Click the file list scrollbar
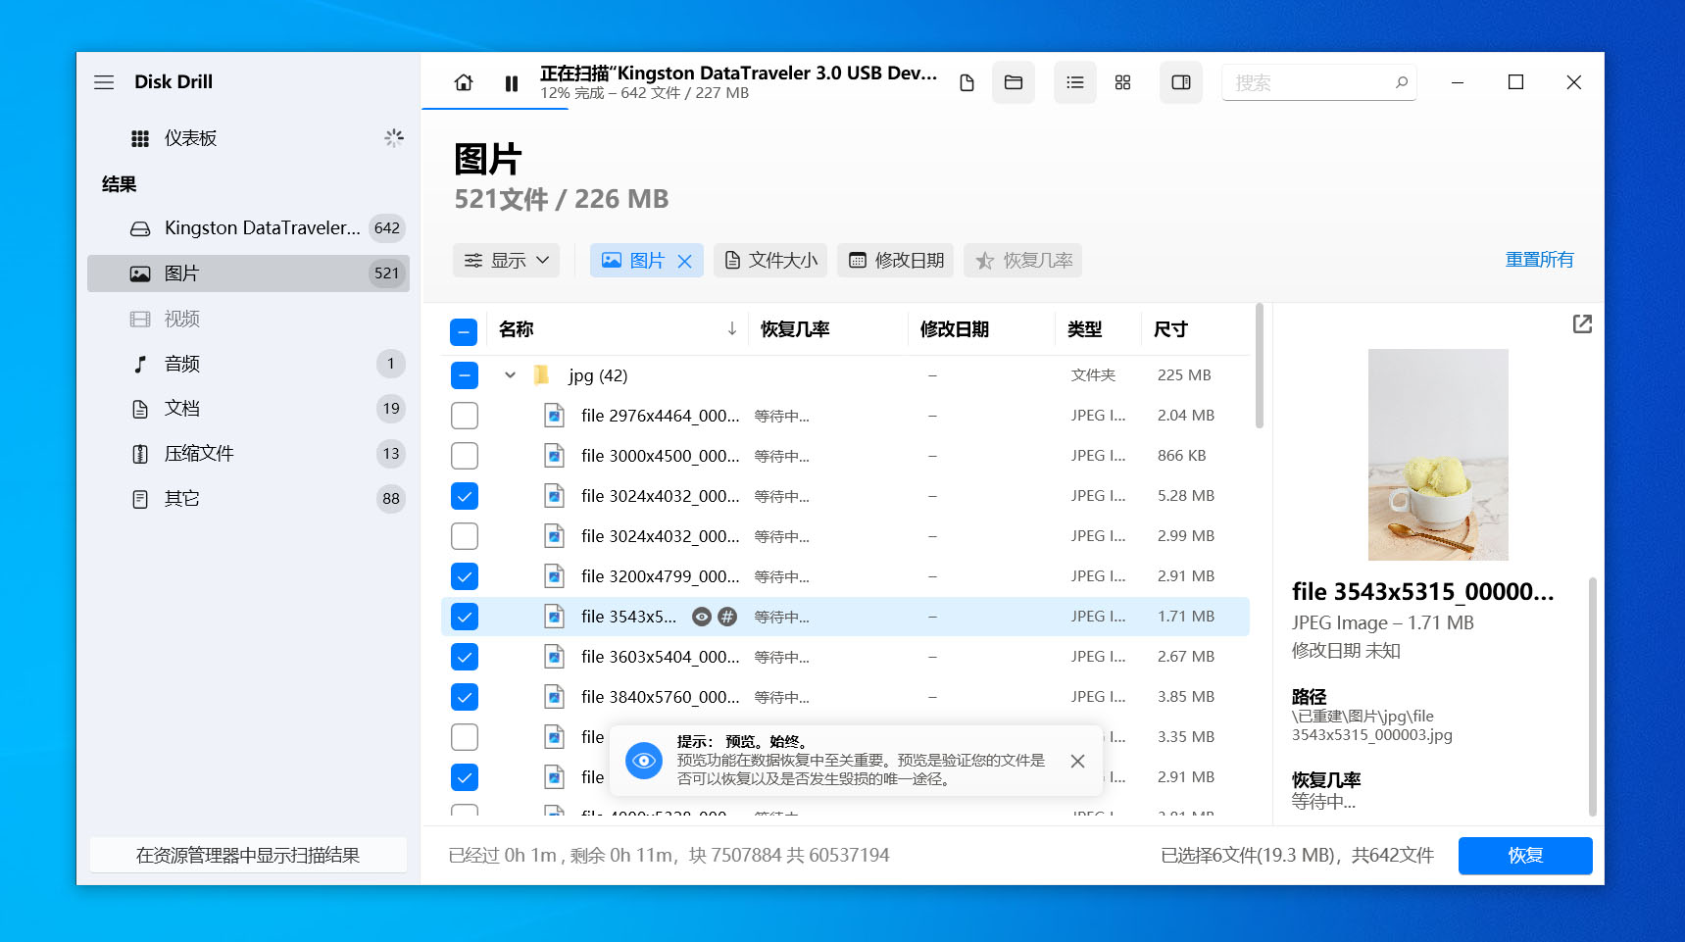The width and height of the screenshot is (1685, 942). click(1260, 367)
